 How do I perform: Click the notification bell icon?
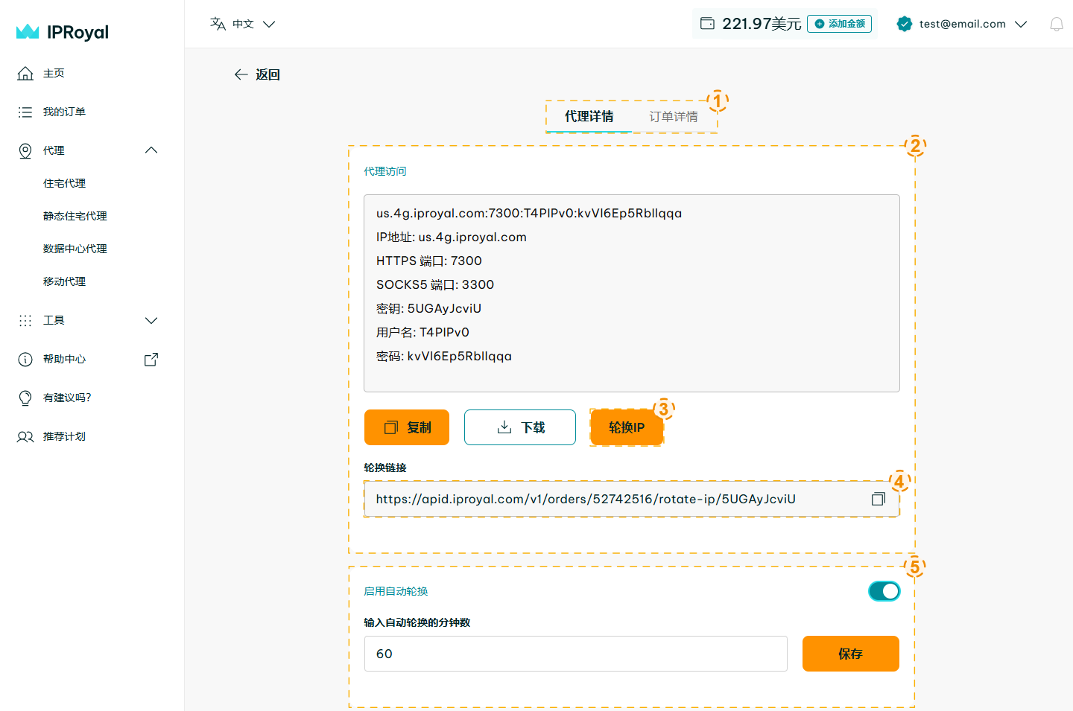(x=1056, y=25)
